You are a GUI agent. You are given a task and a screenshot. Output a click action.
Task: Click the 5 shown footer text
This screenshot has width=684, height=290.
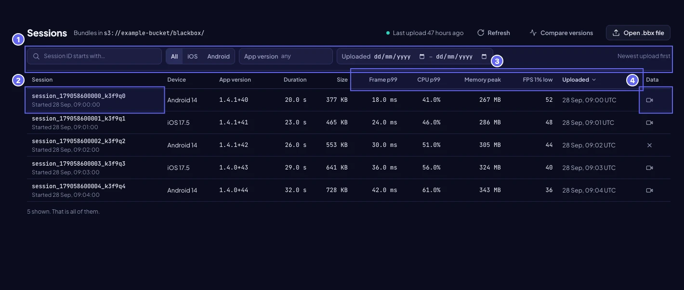[63, 211]
